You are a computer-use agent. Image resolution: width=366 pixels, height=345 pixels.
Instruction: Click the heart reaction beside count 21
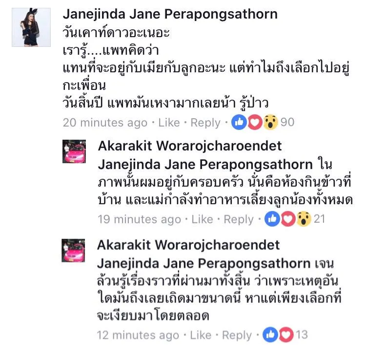[x=288, y=219]
